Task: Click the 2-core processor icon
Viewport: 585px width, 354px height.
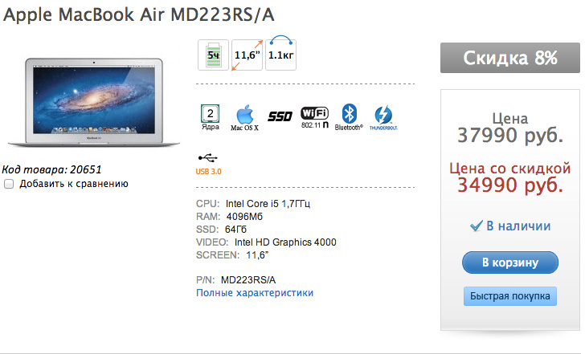Action: [211, 116]
